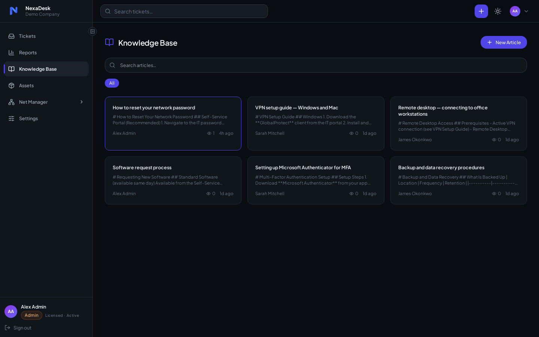The width and height of the screenshot is (539, 337).
Task: Click the Admin role badge
Action: (31, 315)
